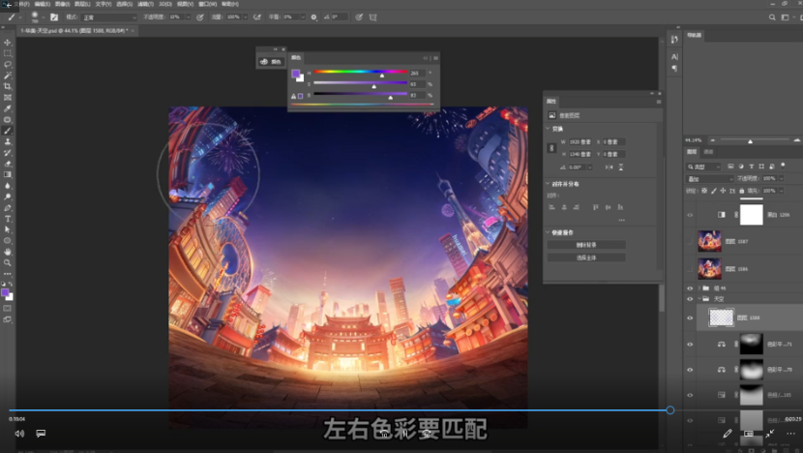Image resolution: width=803 pixels, height=453 pixels.
Task: Click 删除背景 button in Properties panel
Action: click(x=586, y=245)
